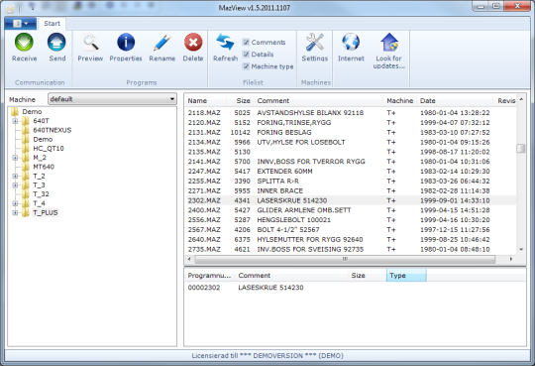Viewport: 535px width, 366px height.
Task: Sort by the Machine column header
Action: (400, 101)
